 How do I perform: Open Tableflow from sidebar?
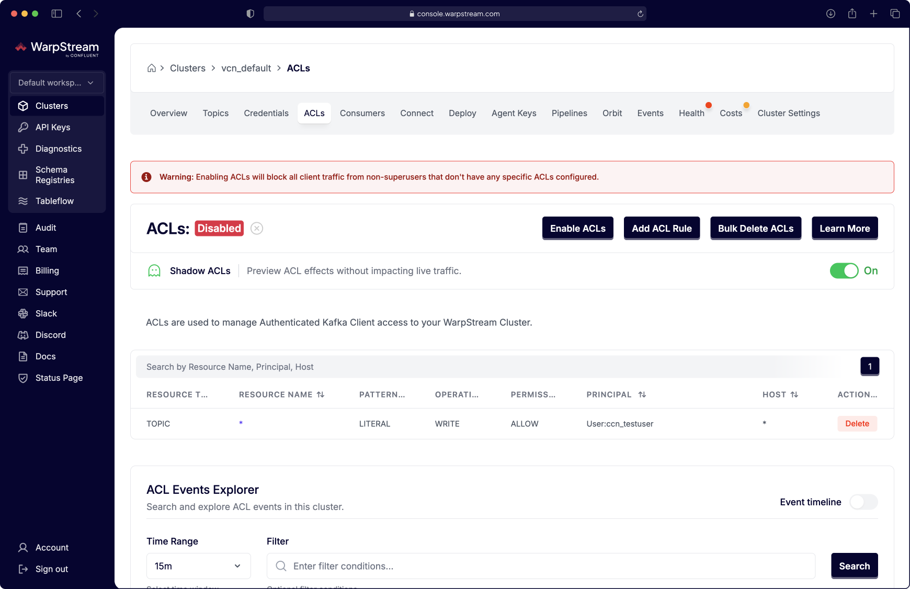(x=57, y=201)
